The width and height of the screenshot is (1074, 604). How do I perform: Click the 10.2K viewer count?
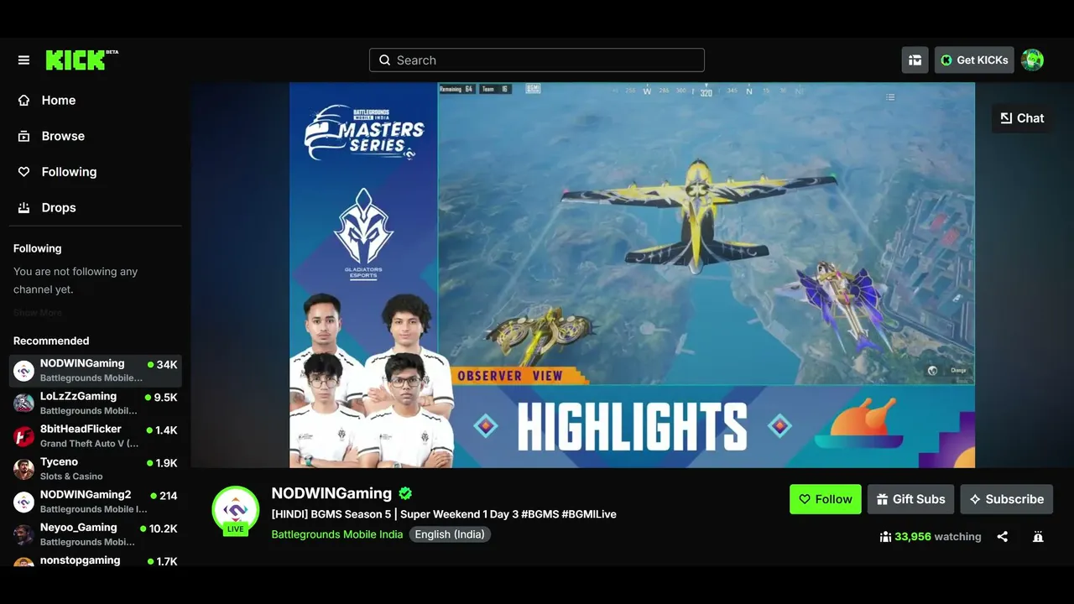pyautogui.click(x=164, y=528)
